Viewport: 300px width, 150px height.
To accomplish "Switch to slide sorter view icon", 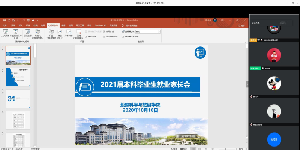I will [200, 148].
